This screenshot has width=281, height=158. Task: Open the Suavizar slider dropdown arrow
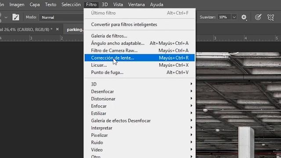tap(234, 17)
